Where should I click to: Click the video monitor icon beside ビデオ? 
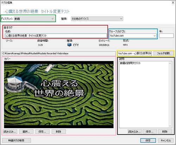[x=69, y=45]
